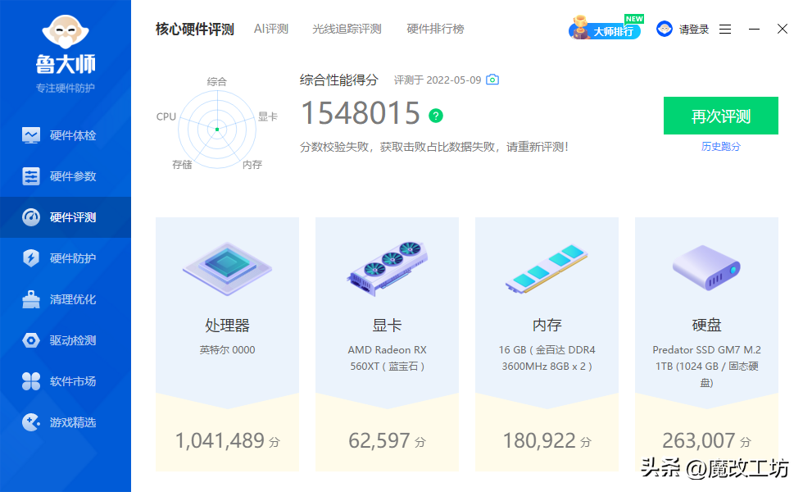Open the 硬件排行榜 tab

(435, 29)
